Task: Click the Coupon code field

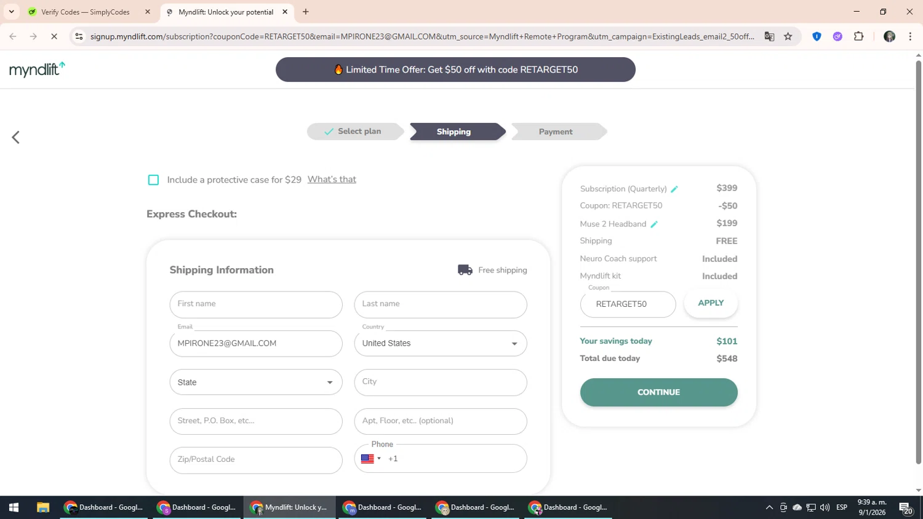Action: [x=628, y=304]
